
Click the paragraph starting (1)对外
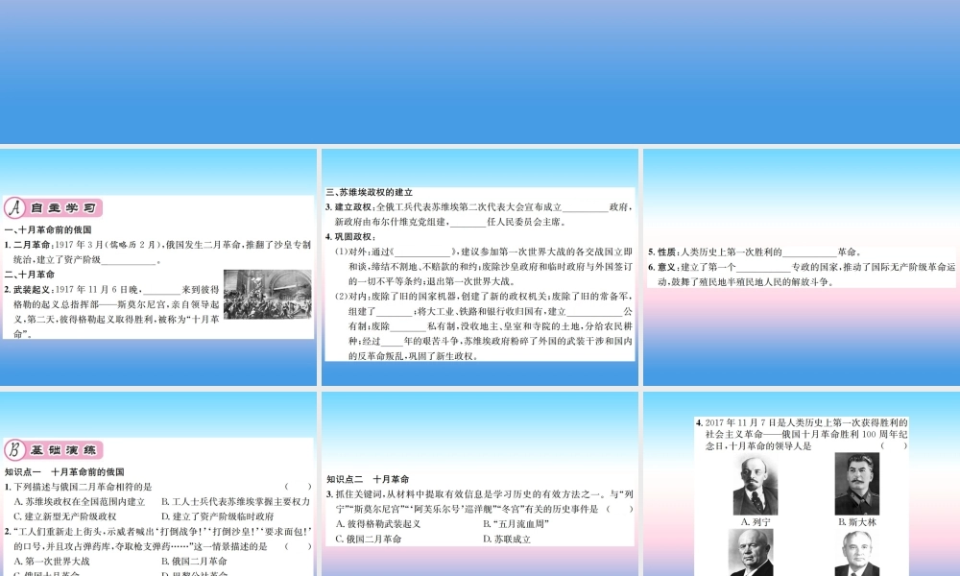(x=484, y=266)
